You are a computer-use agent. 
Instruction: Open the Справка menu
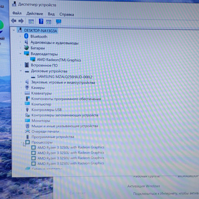point(67,14)
